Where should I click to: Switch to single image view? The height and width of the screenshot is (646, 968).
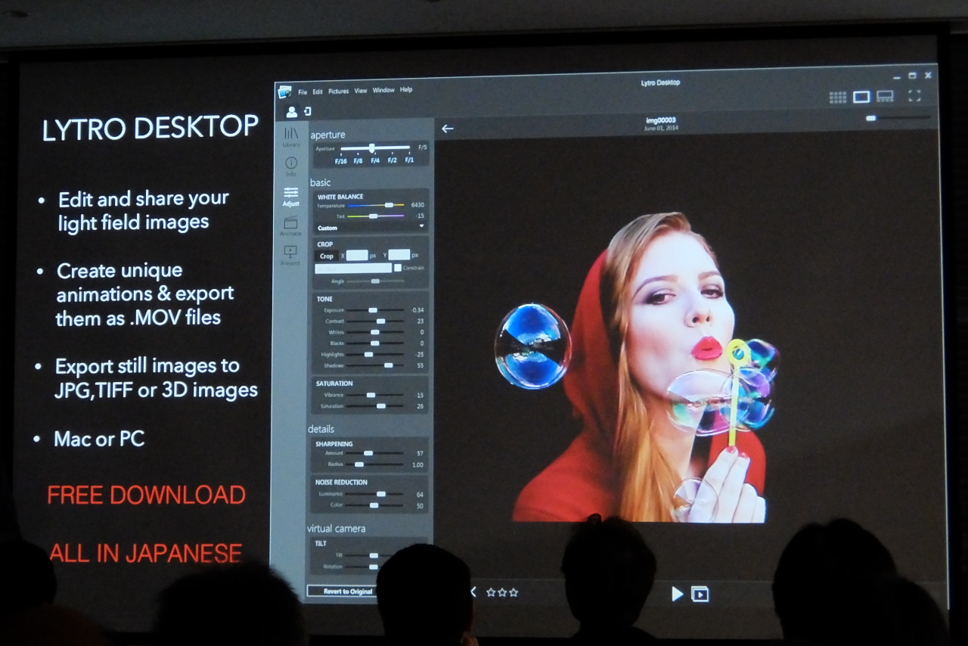click(x=861, y=96)
